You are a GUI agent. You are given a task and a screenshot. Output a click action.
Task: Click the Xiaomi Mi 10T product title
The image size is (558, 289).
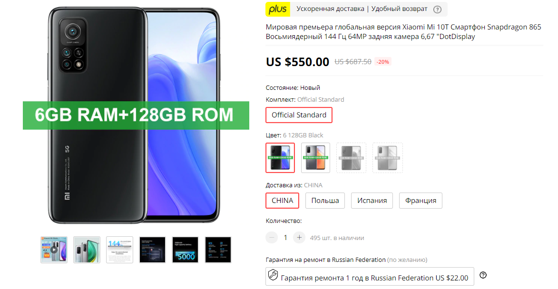(x=403, y=32)
